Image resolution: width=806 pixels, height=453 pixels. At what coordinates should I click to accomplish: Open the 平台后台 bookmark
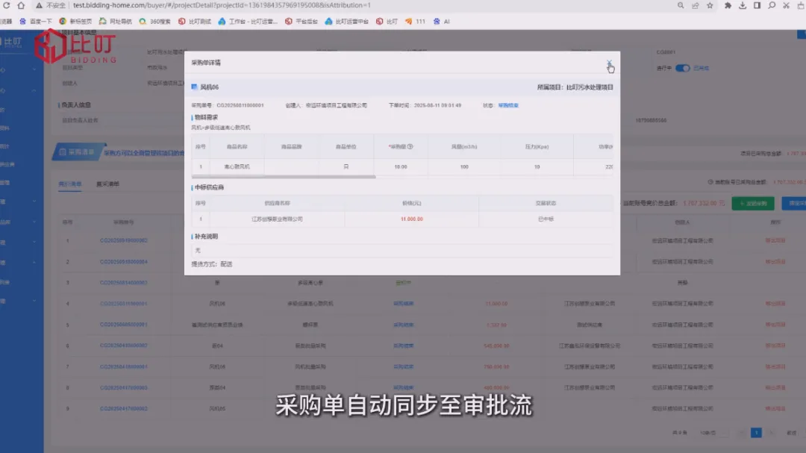tap(302, 22)
